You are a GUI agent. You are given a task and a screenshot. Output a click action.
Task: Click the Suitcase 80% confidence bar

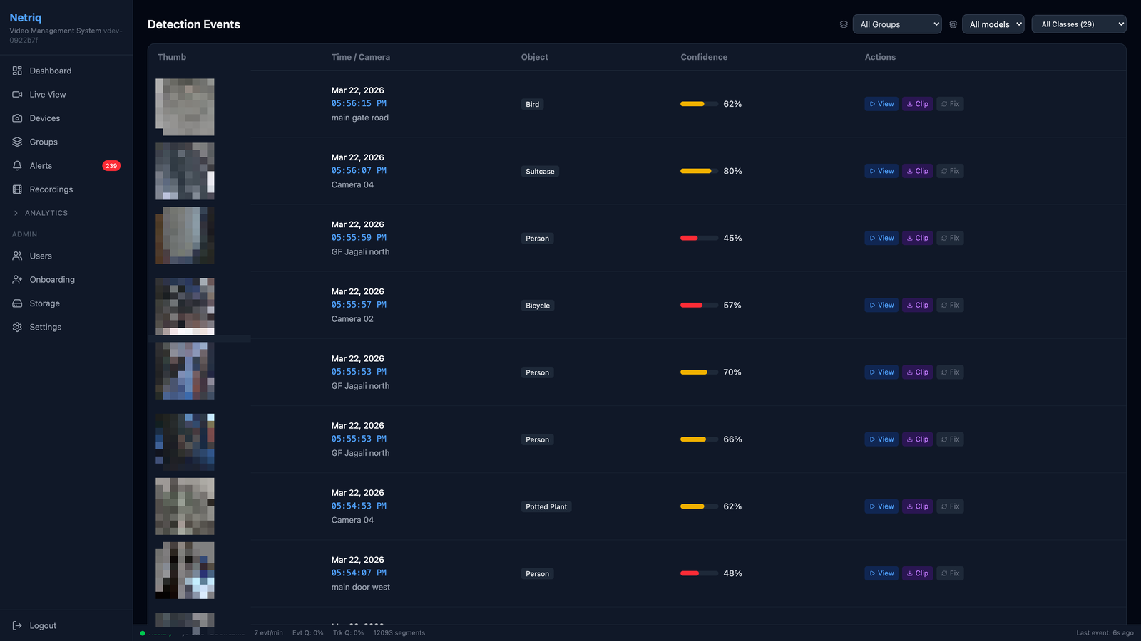(699, 171)
